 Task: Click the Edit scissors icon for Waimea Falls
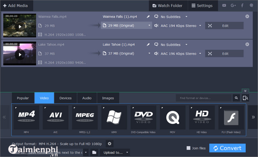pos(210,25)
